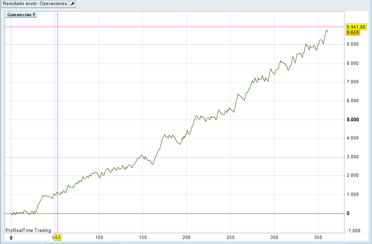Click the 9.000 label on the y-axis
Screen dimensions: 372x244
click(x=353, y=44)
